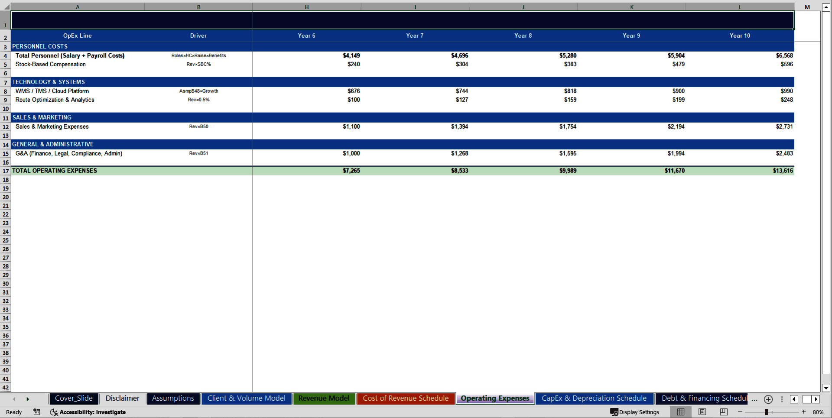
Task: Switch to Page Layout view icon
Action: click(702, 412)
